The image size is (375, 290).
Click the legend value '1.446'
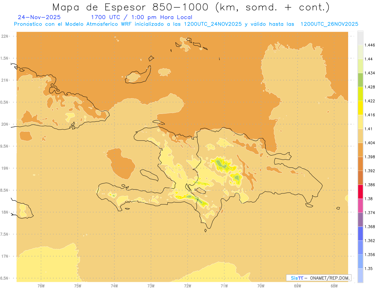click(x=370, y=45)
